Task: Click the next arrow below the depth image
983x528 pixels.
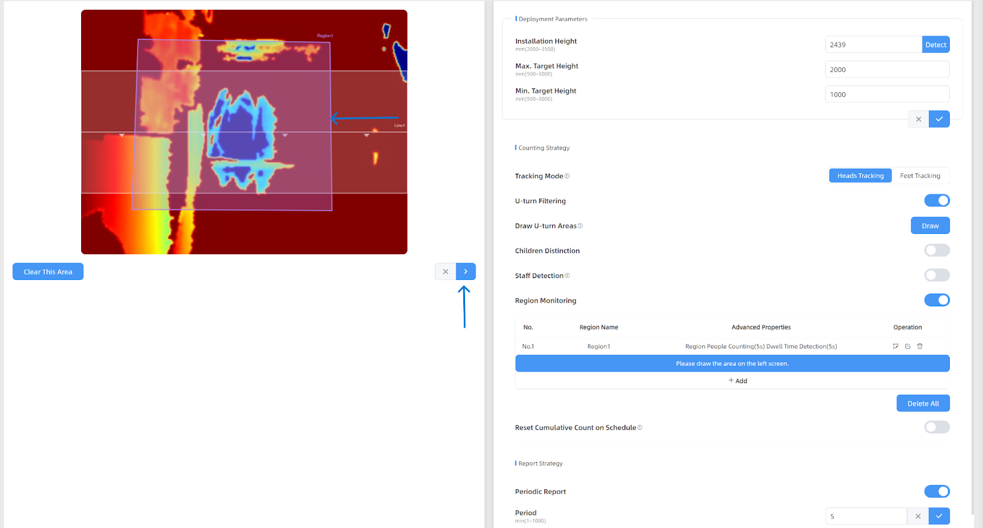Action: tap(466, 271)
